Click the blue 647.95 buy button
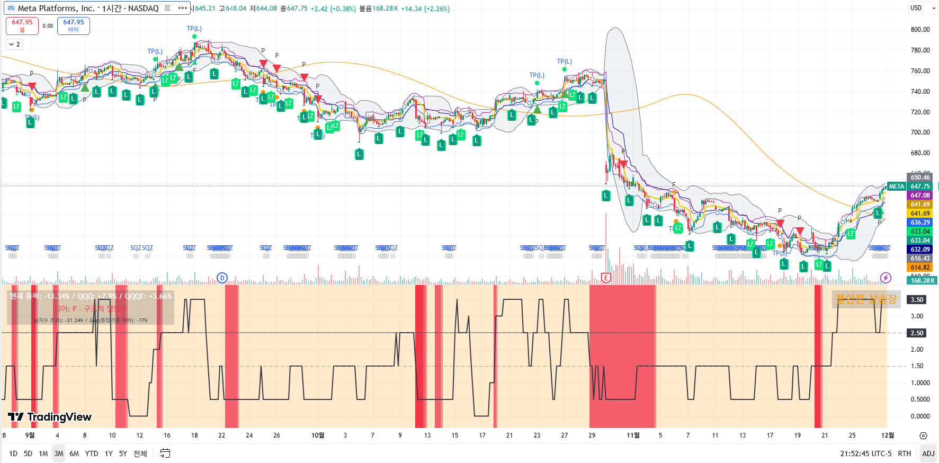939x463 pixels. pos(74,25)
